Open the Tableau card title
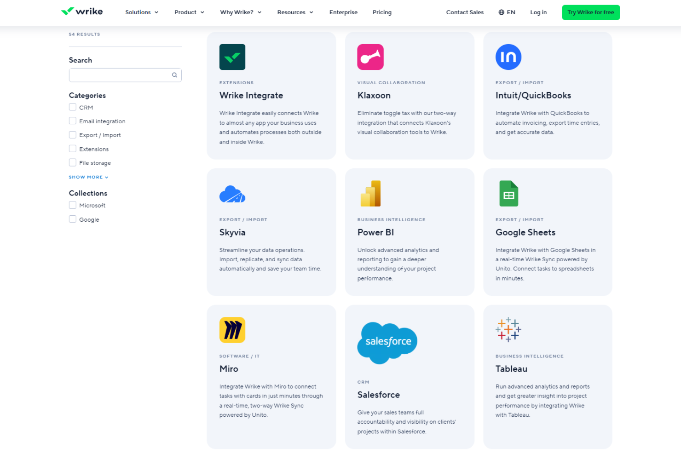This screenshot has width=681, height=454. pos(511,369)
